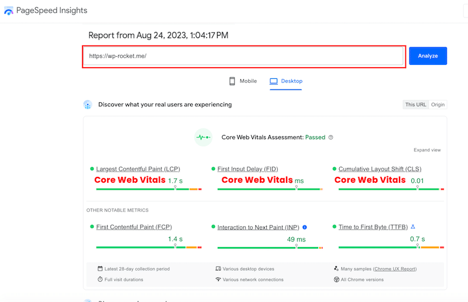
Task: Open the Chrome UX Report link
Action: [x=394, y=269]
